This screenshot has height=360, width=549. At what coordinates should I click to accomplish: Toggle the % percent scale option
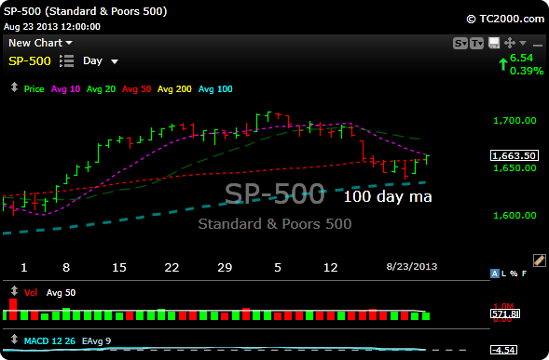pos(514,273)
